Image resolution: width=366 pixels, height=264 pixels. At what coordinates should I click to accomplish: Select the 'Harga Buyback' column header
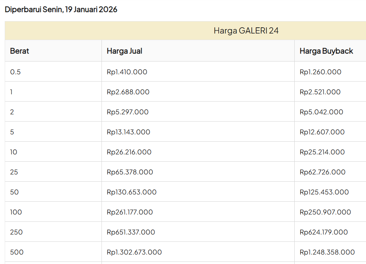click(x=326, y=51)
